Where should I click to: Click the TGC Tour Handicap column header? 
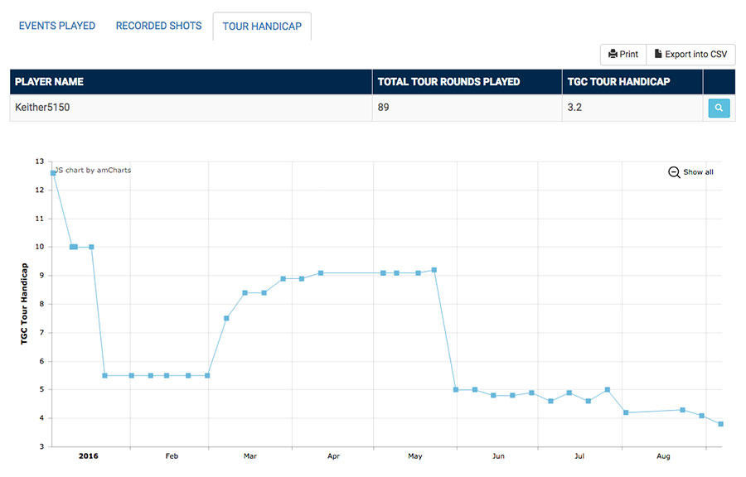click(x=618, y=82)
